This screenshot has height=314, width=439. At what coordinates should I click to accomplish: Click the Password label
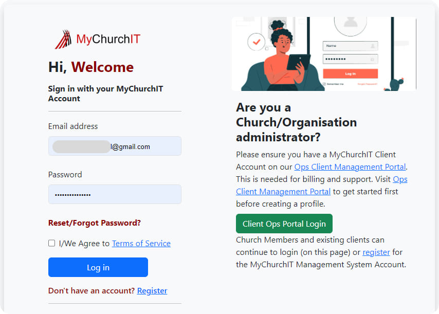[x=65, y=175]
